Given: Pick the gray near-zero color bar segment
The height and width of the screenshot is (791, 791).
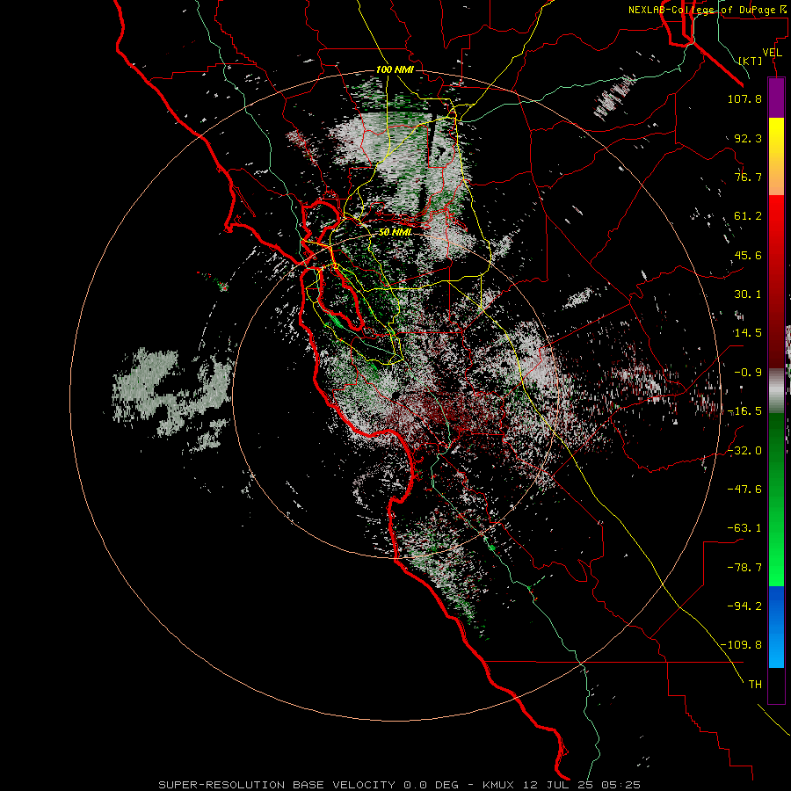Looking at the screenshot, I should click(776, 391).
